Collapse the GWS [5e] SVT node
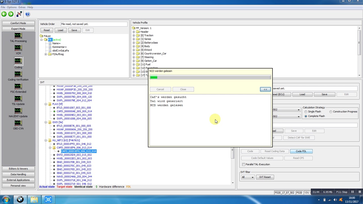The height and width of the screenshot is (204, 363). coord(46,122)
